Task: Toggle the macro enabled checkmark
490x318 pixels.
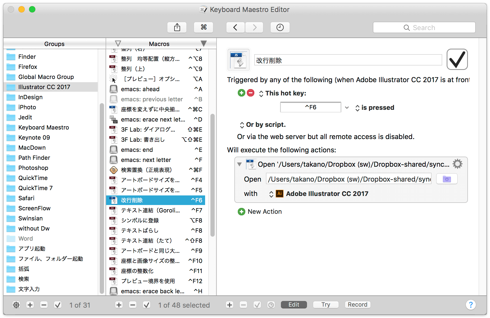Action: click(x=457, y=59)
